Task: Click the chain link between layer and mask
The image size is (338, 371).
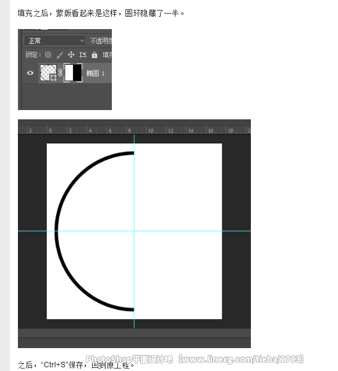Action: tap(61, 73)
